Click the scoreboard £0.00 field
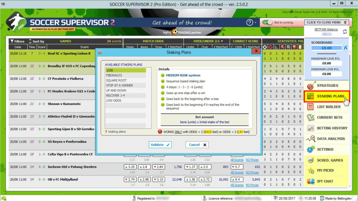 [327, 48]
